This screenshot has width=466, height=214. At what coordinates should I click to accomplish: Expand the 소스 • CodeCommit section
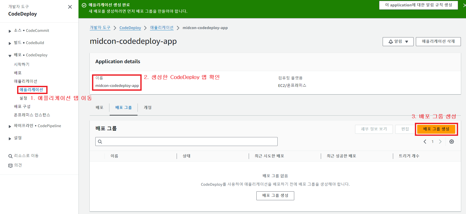pyautogui.click(x=10, y=31)
